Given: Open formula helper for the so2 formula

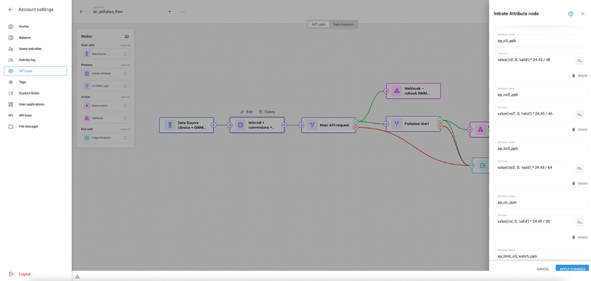Looking at the screenshot, I should tap(579, 169).
